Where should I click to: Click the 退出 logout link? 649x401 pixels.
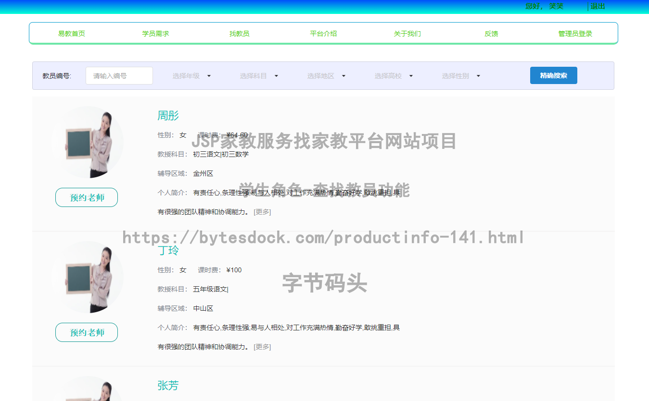[598, 6]
